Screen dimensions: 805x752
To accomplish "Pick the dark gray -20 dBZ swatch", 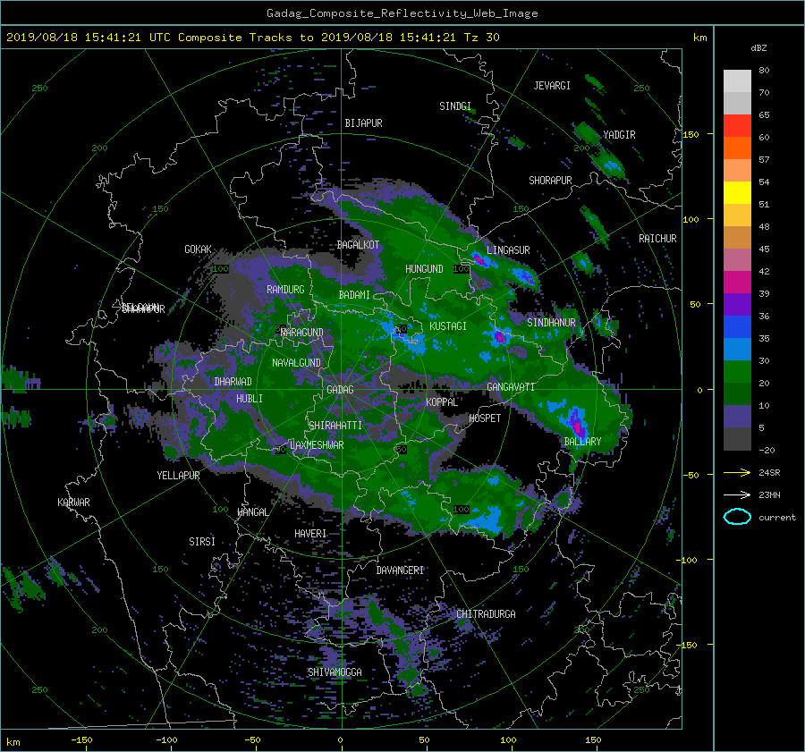I will click(737, 439).
